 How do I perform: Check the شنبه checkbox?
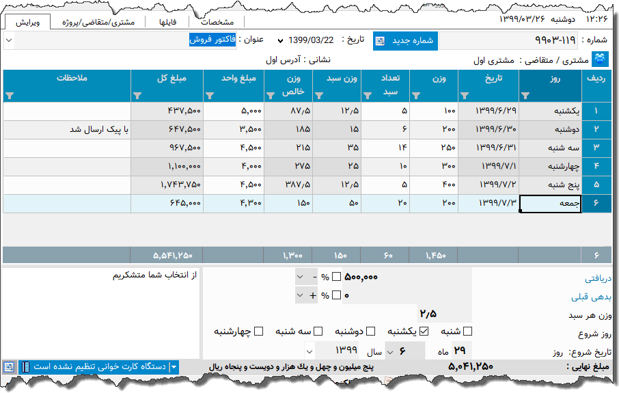click(468, 331)
